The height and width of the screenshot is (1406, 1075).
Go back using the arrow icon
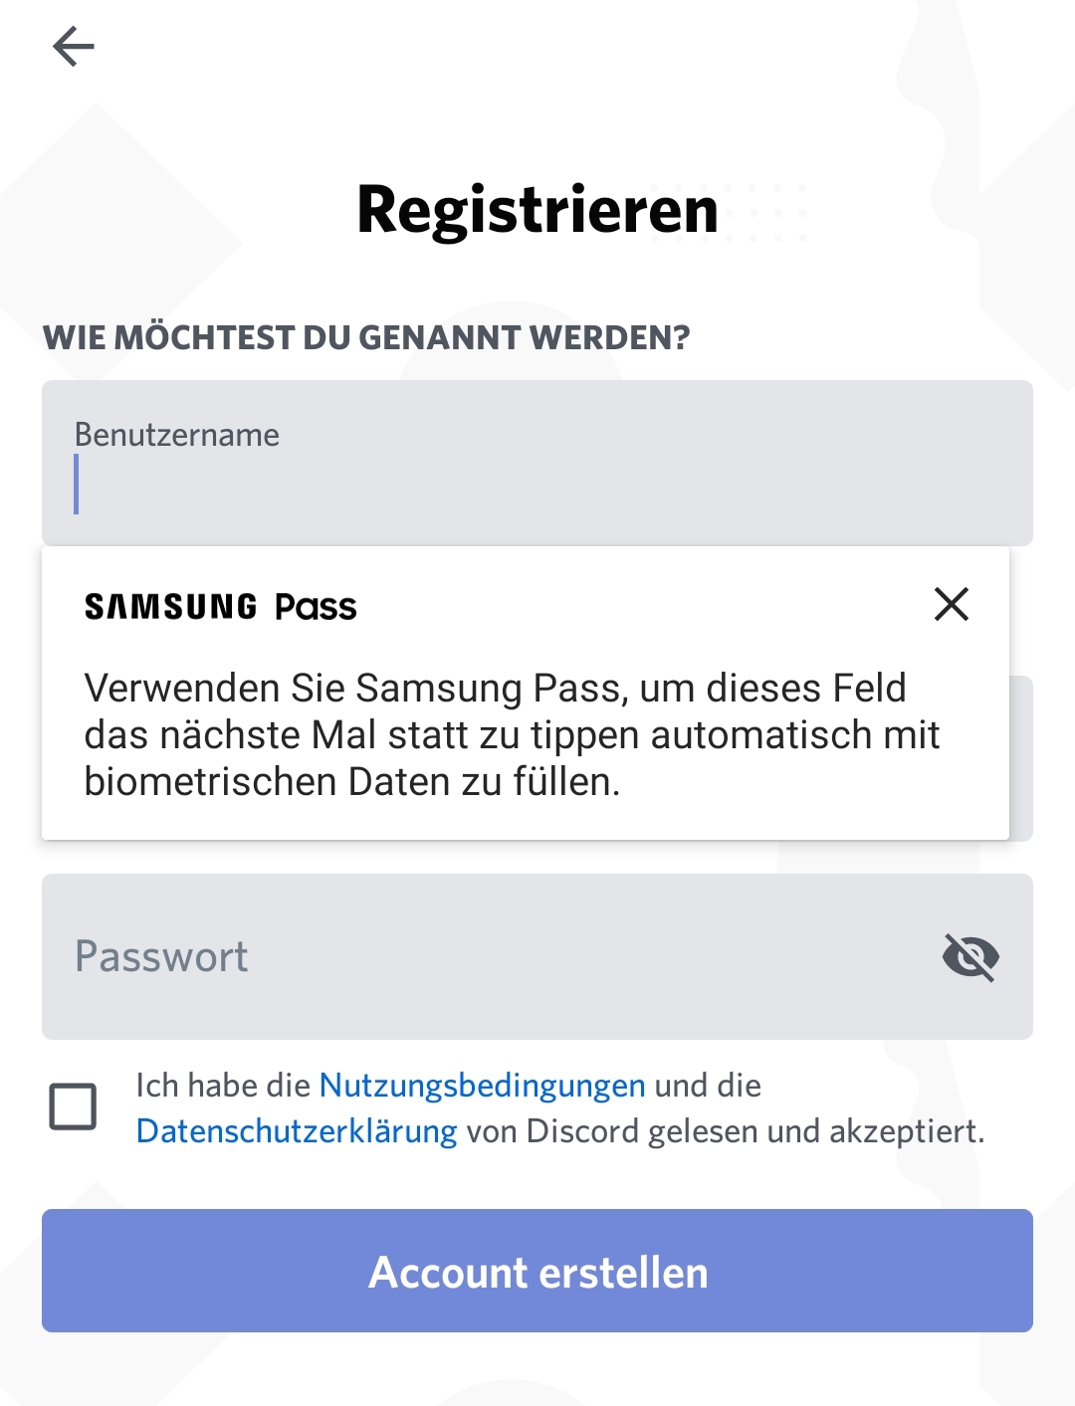click(74, 47)
